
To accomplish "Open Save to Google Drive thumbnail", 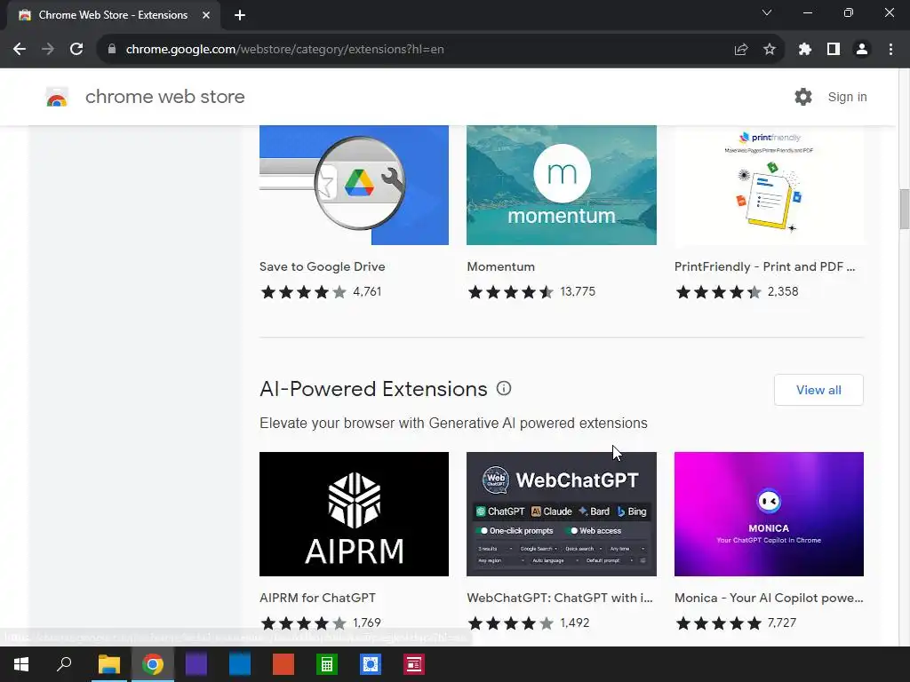I will click(354, 185).
